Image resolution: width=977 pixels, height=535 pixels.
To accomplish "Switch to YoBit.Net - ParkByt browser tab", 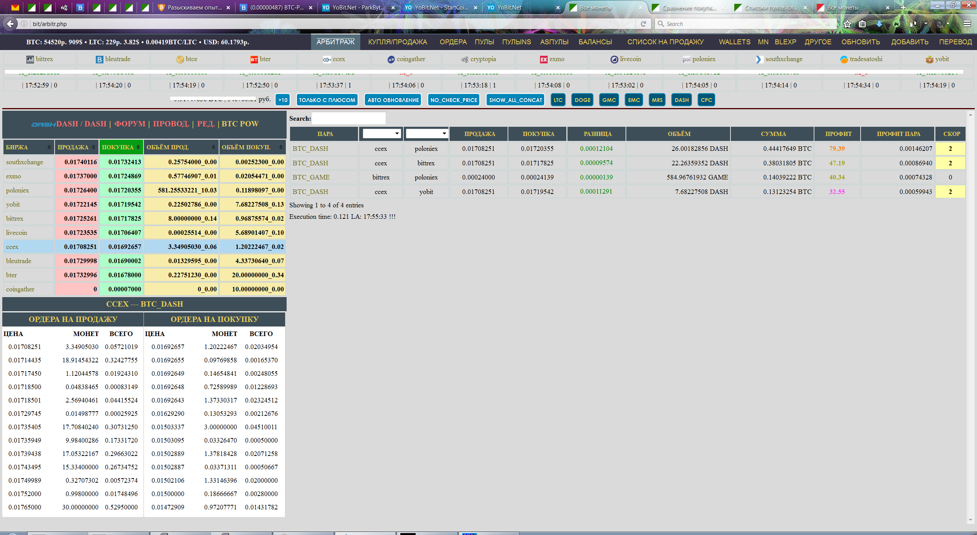I will coord(358,7).
